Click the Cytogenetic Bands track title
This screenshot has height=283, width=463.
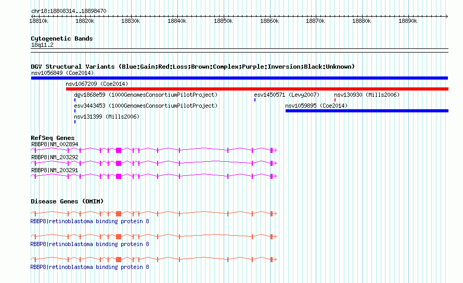point(62,38)
